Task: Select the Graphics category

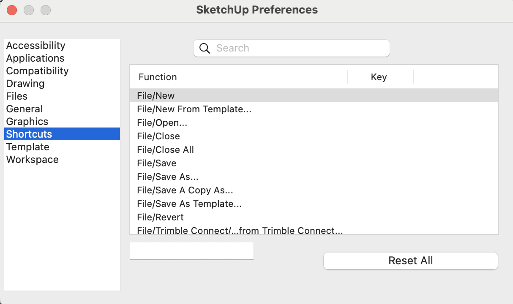Action: 27,122
